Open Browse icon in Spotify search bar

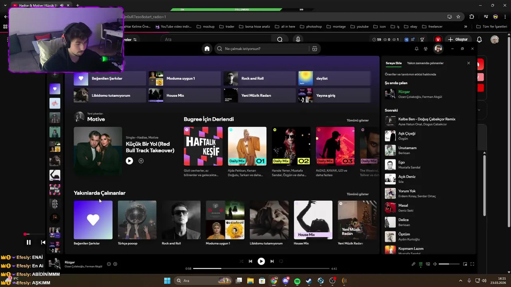point(315,49)
